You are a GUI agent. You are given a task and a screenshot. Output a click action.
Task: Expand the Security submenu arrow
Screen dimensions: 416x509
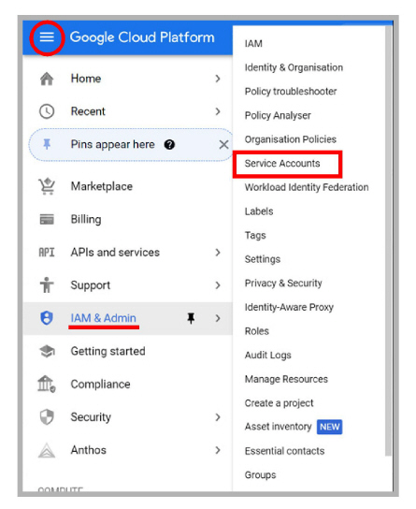point(218,417)
